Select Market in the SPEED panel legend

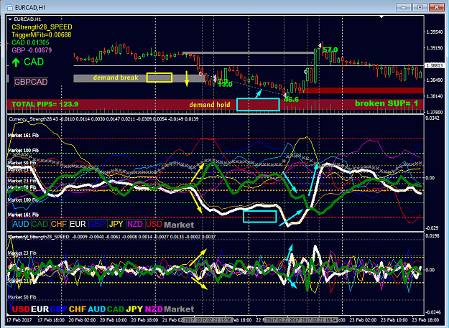[x=179, y=309]
